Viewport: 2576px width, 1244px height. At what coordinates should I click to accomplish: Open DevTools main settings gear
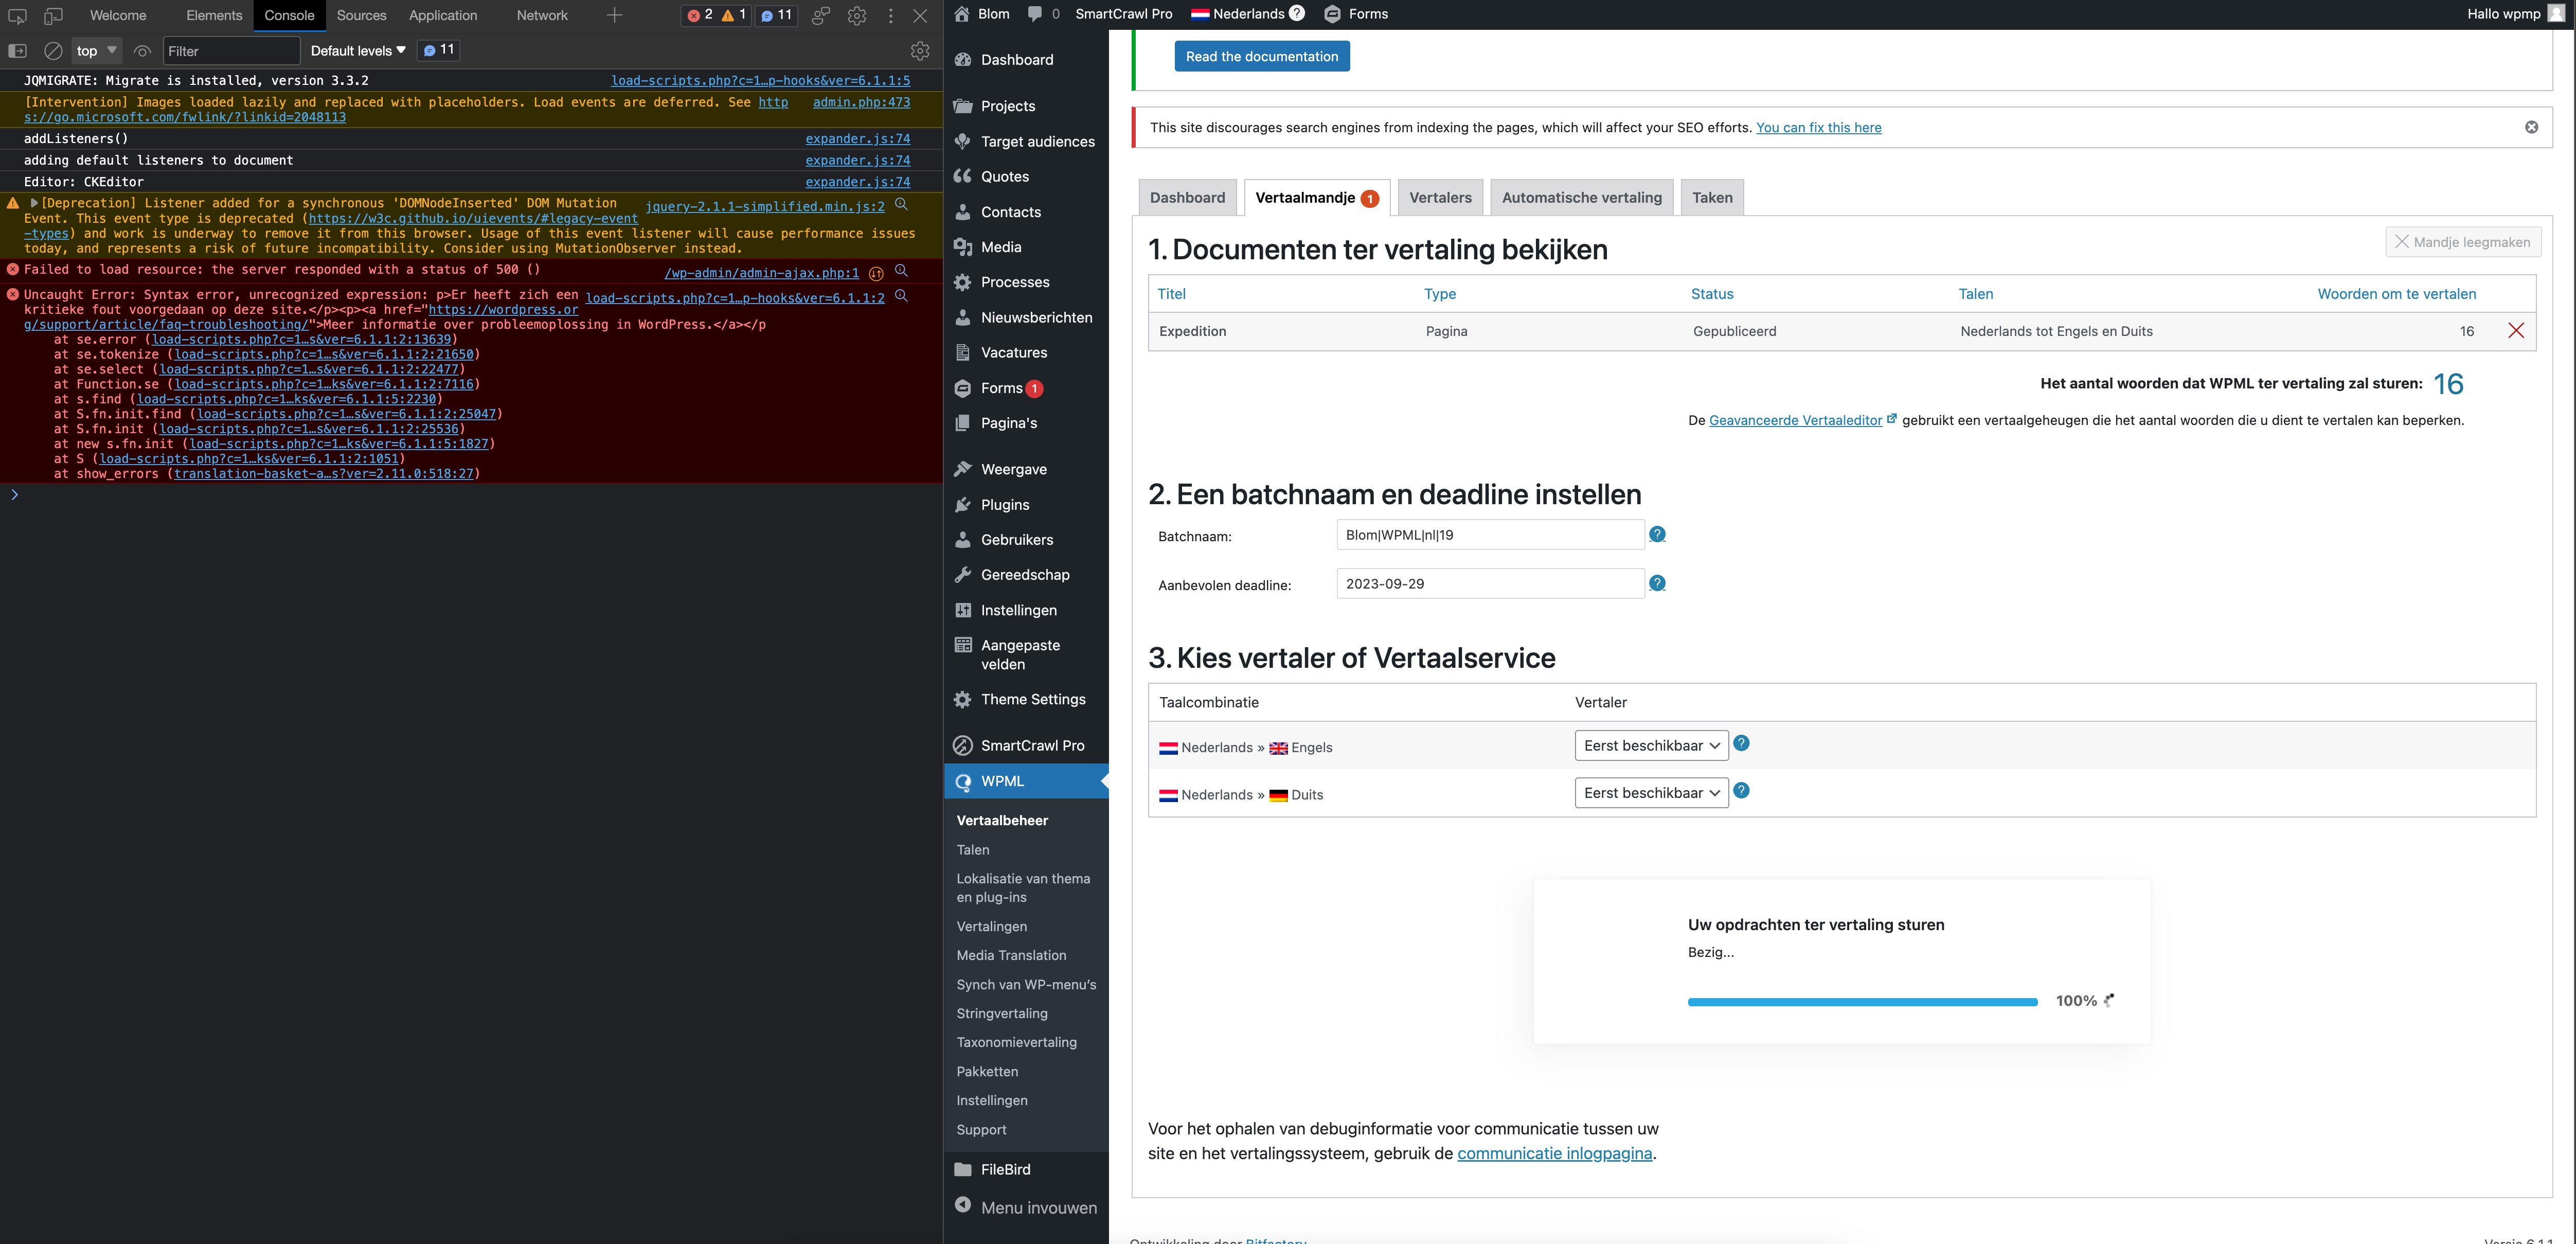tap(857, 16)
